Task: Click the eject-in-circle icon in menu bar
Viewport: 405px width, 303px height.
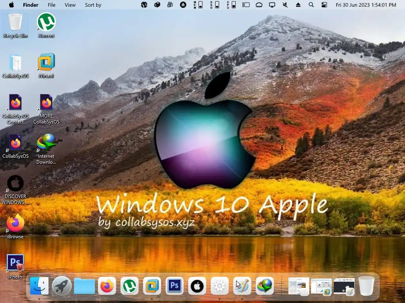Action: coord(183,5)
